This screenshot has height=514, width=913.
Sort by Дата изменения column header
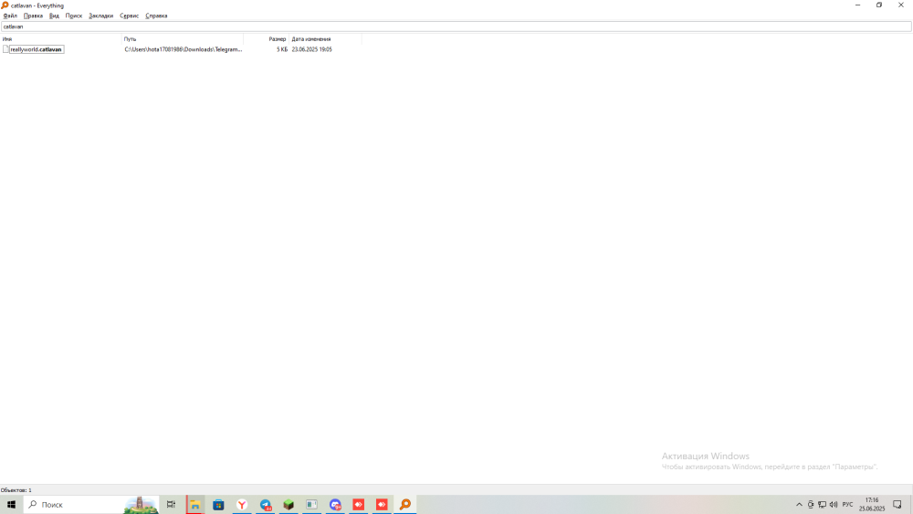[325, 39]
